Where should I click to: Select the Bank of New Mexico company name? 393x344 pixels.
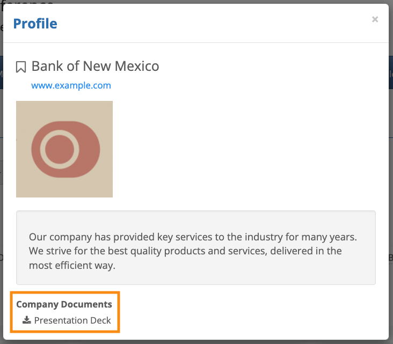click(95, 67)
